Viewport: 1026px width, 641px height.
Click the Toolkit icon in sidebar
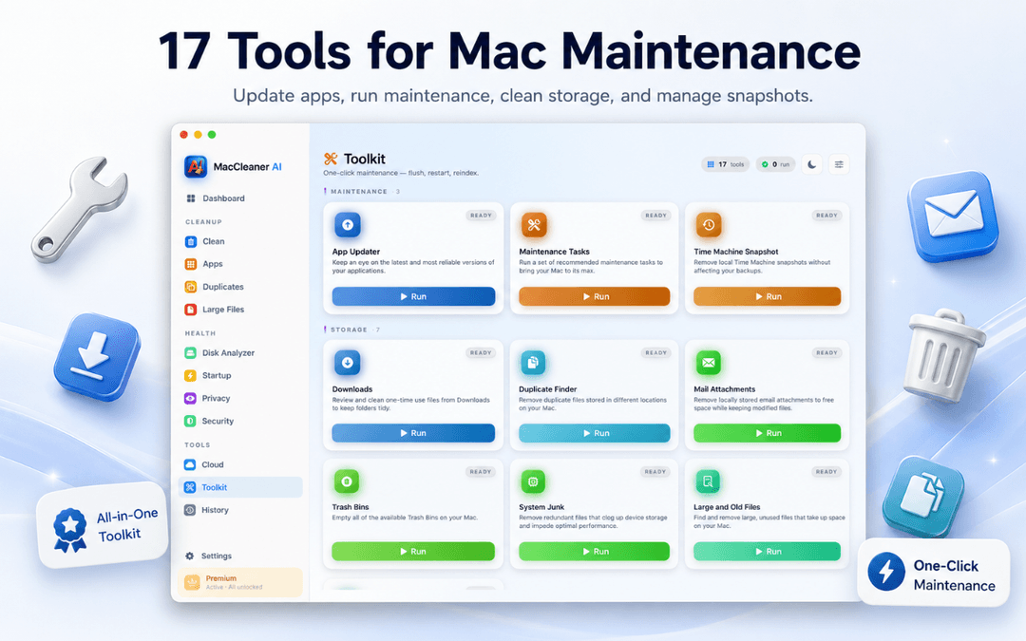(x=190, y=487)
